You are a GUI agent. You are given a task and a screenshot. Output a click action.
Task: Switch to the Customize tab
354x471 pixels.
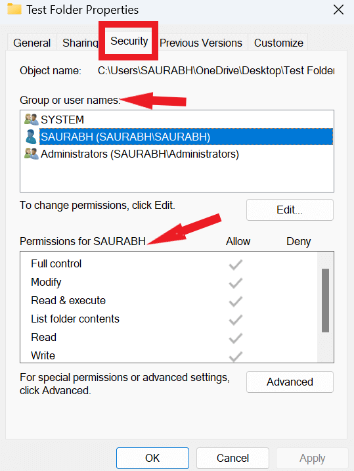click(x=278, y=43)
